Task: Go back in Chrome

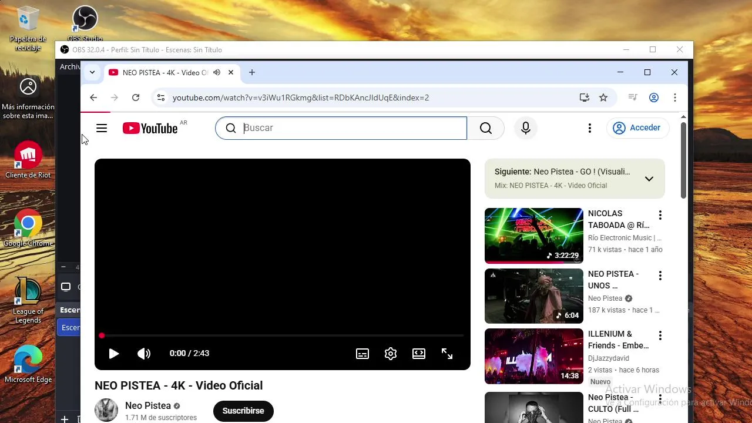Action: point(93,98)
